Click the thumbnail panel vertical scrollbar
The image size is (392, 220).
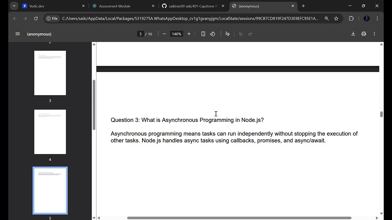pos(94,105)
